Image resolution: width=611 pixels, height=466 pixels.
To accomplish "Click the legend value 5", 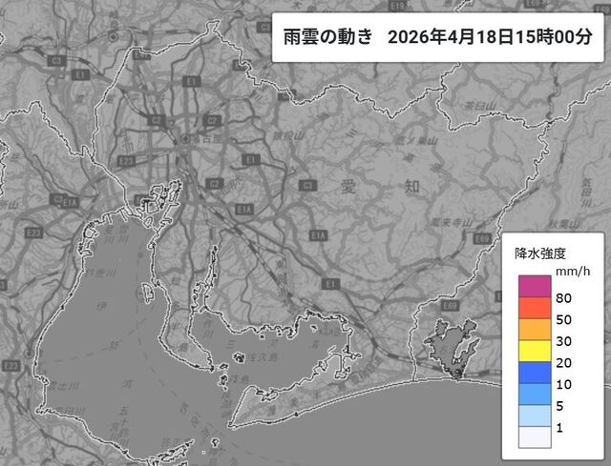I will coord(560,406).
